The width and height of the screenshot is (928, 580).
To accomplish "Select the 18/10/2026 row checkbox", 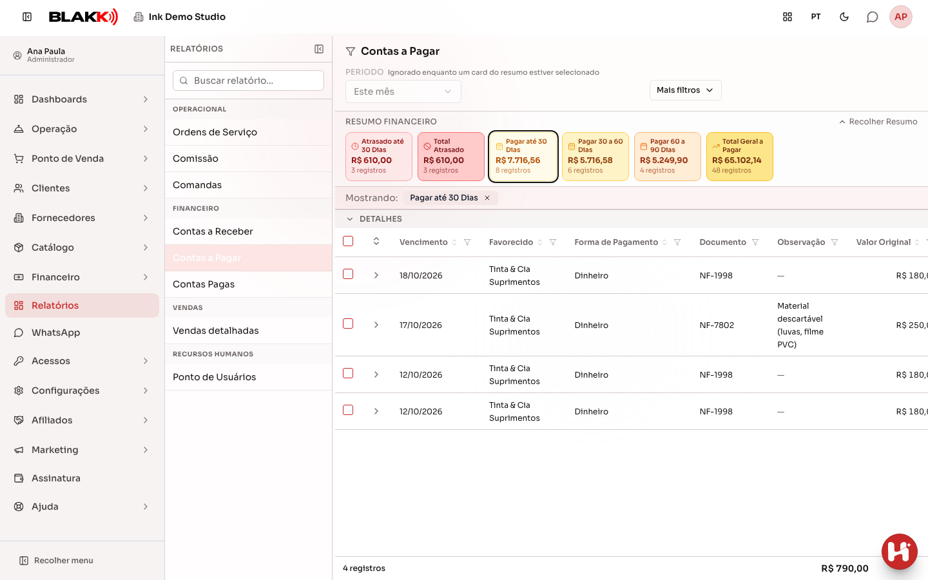I will coord(348,274).
